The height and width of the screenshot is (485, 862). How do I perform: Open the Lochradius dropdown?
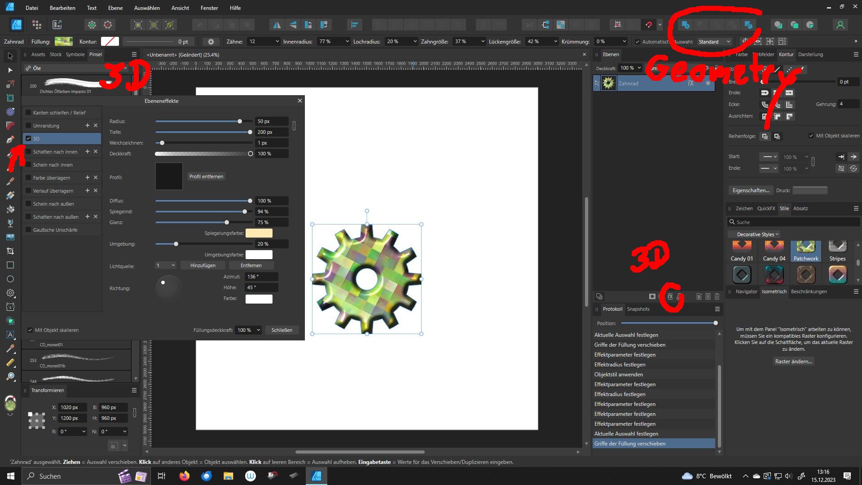point(414,41)
